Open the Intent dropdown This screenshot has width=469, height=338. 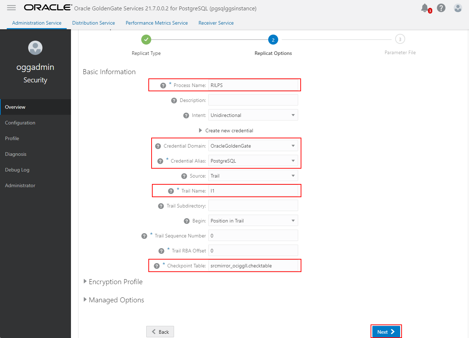[253, 115]
